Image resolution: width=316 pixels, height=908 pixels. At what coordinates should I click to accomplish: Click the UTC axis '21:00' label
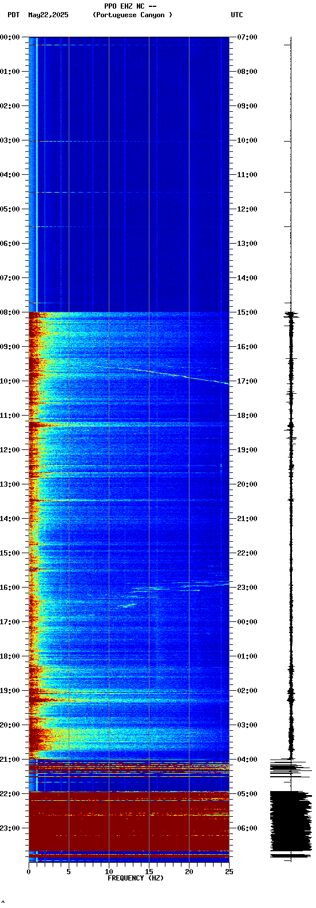coord(247,519)
